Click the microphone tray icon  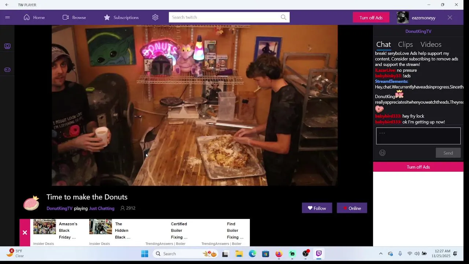click(400, 254)
